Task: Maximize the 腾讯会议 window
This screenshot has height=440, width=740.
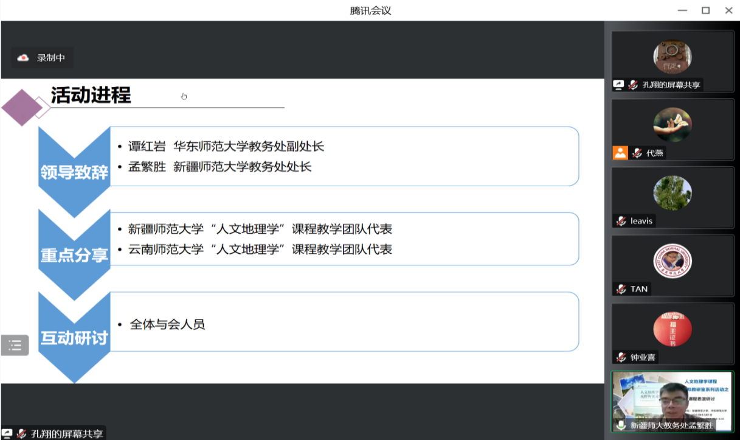Action: click(x=705, y=10)
